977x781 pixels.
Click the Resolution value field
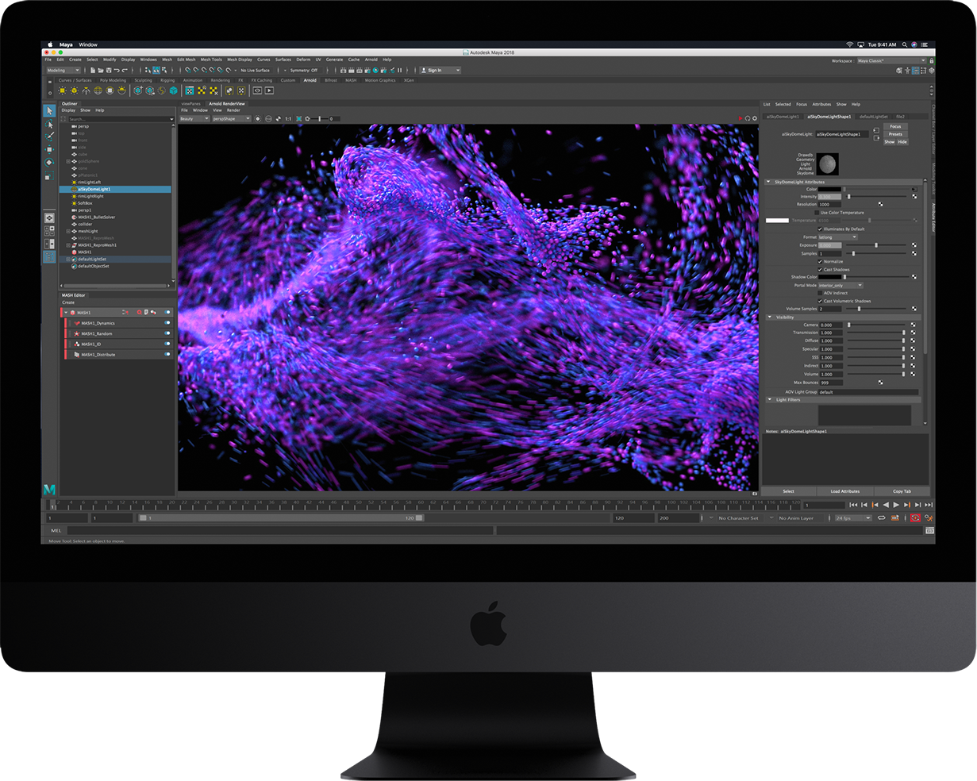click(x=830, y=205)
